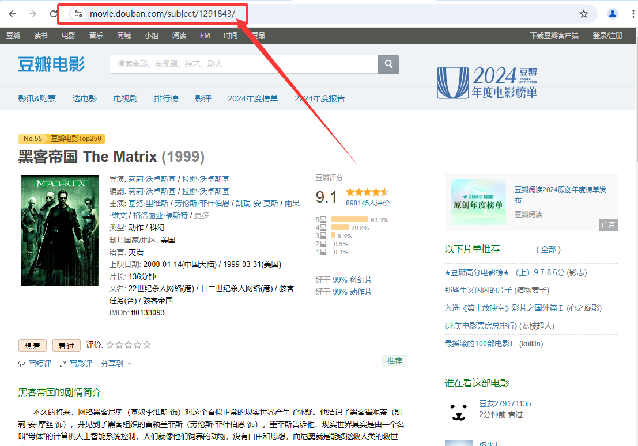Go to 排行榜 tab
This screenshot has height=446, width=638.
(x=166, y=98)
